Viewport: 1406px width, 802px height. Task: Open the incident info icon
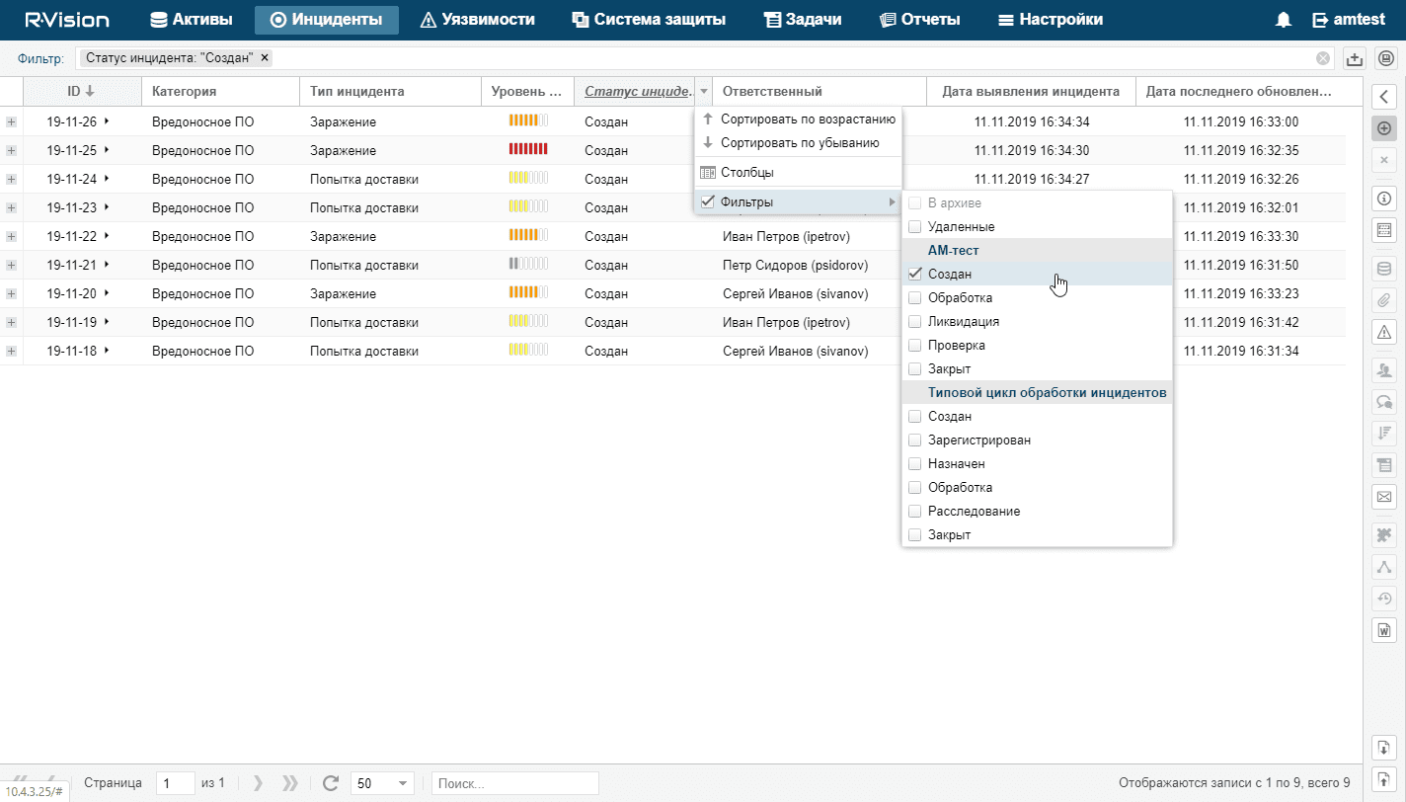pyautogui.click(x=1384, y=199)
